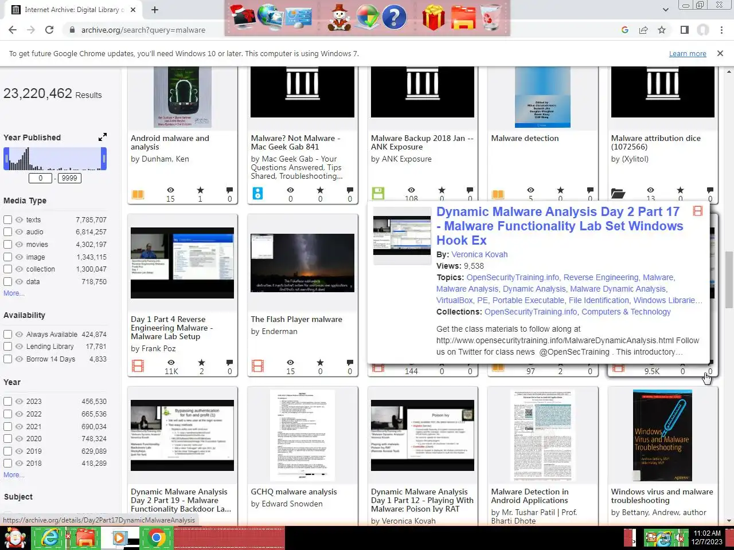Click right handle of Year Published slider
This screenshot has height=550, width=734.
coord(104,159)
